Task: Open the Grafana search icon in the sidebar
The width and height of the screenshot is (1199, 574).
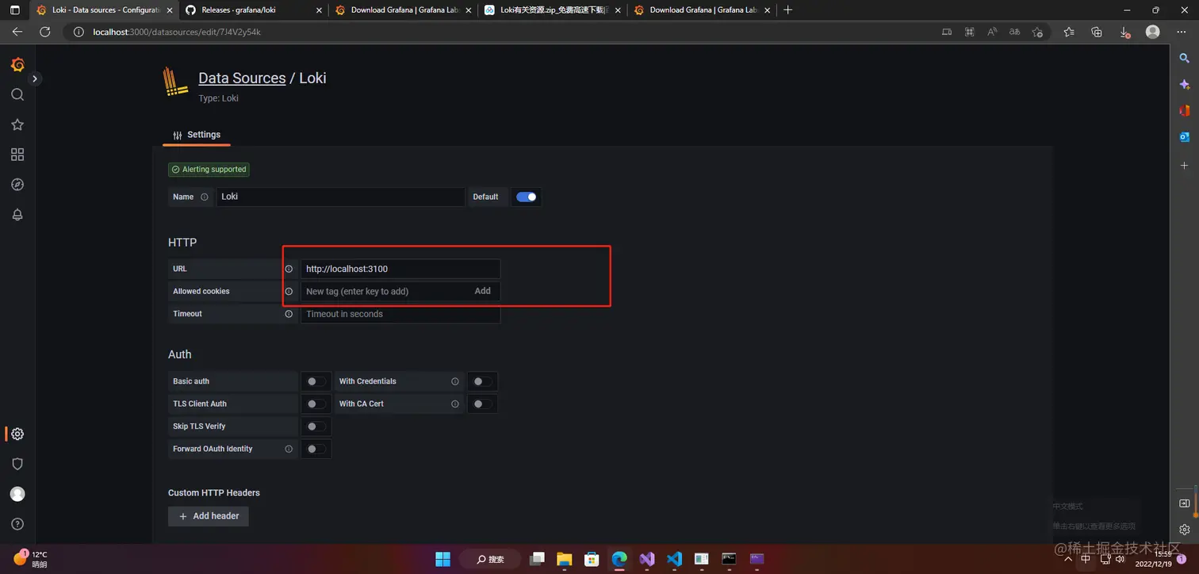Action: pyautogui.click(x=17, y=94)
